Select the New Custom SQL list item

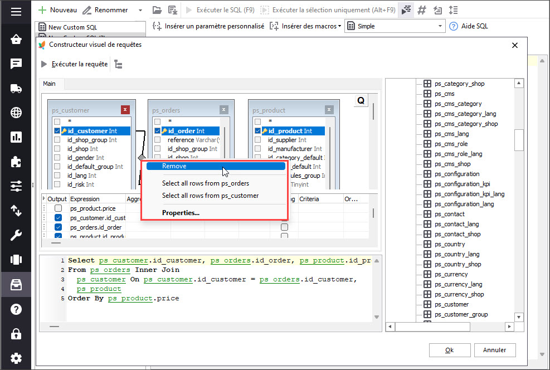click(x=90, y=27)
